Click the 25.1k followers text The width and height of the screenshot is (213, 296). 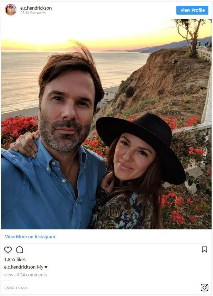[x=33, y=13]
